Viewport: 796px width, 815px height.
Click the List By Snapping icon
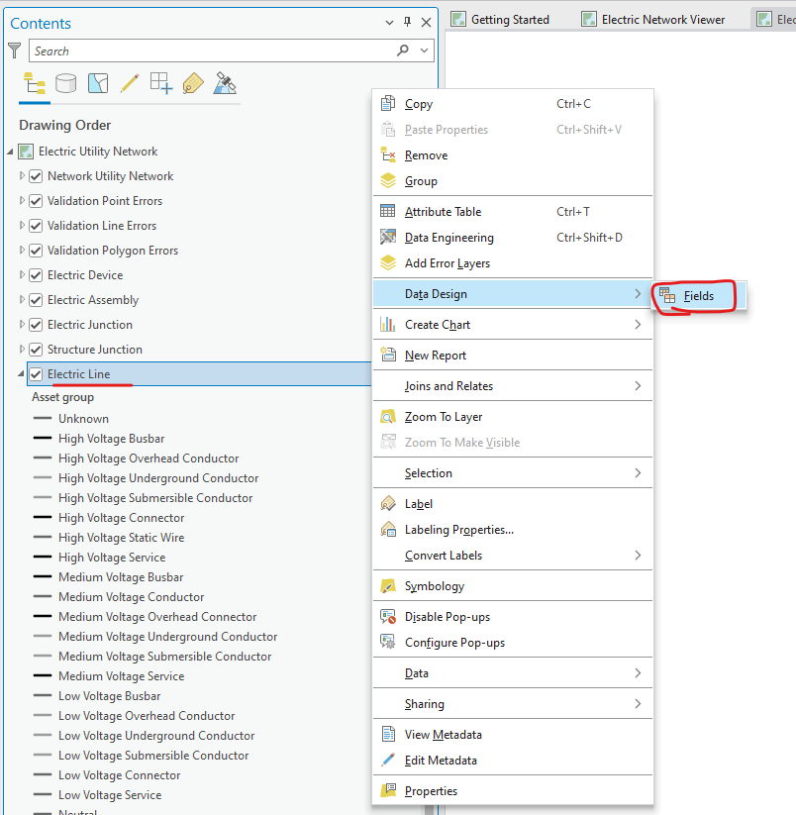tap(160, 83)
